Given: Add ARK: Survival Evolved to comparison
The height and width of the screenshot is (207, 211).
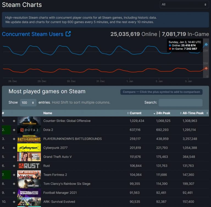Looking at the screenshot, I should (14, 202).
